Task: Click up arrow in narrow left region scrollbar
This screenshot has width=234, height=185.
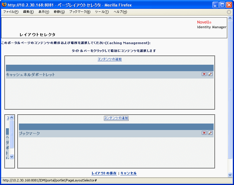Action: tap(12, 118)
